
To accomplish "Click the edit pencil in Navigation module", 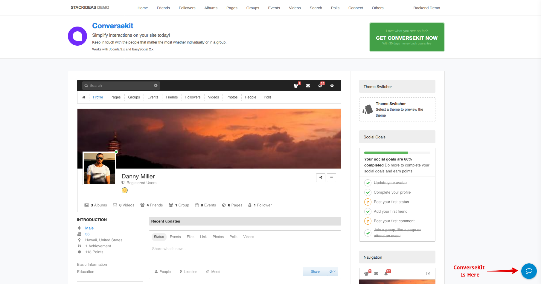I will pyautogui.click(x=428, y=274).
